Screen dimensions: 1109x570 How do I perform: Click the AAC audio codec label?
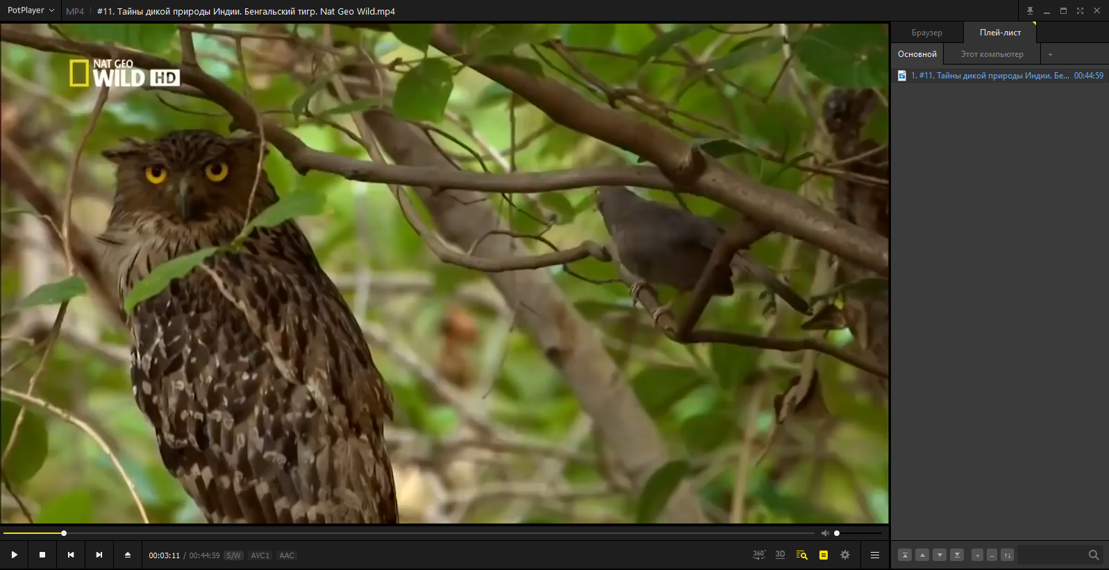pos(287,555)
